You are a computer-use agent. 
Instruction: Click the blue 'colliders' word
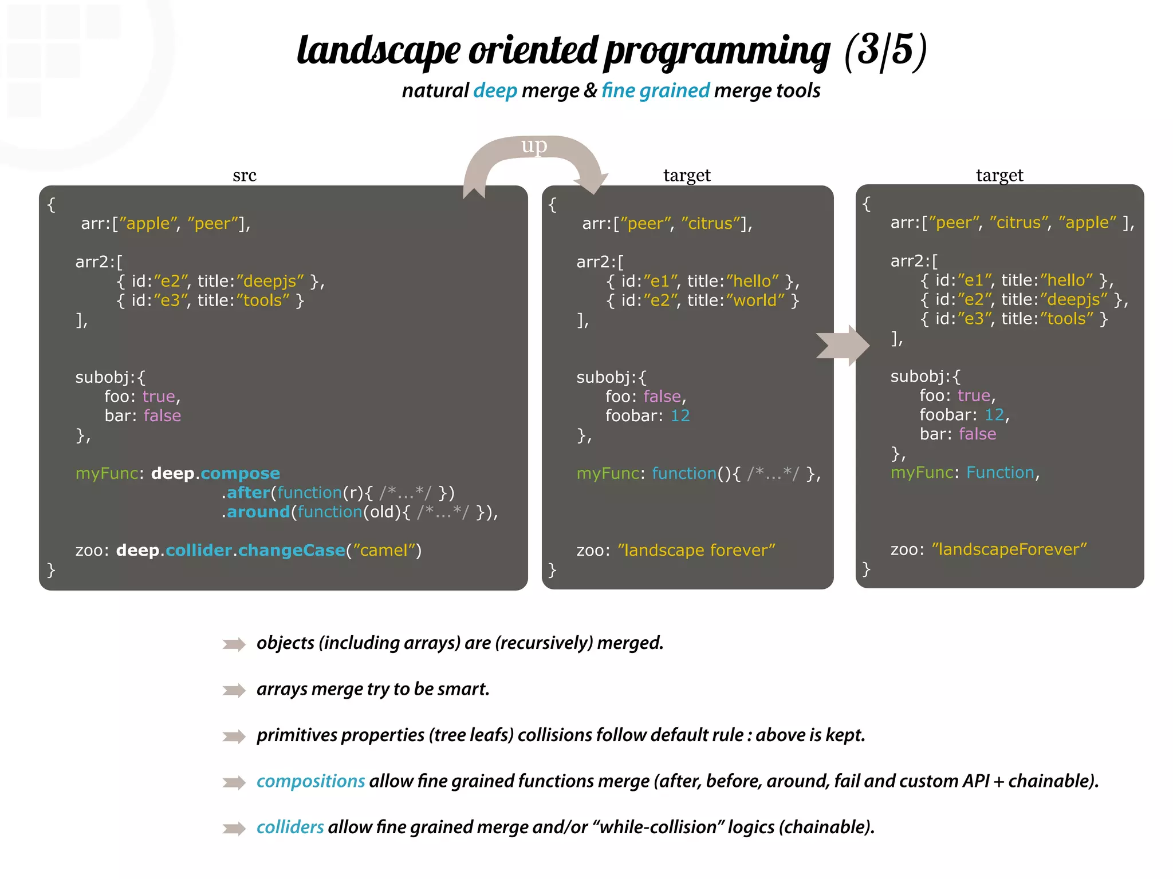click(x=290, y=827)
